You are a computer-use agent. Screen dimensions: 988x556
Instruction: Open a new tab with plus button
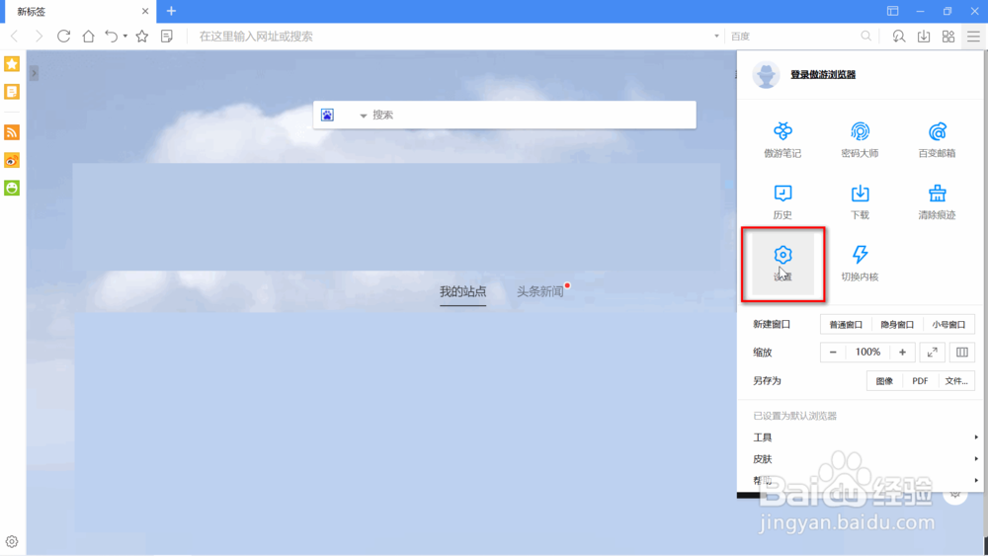[x=171, y=11]
